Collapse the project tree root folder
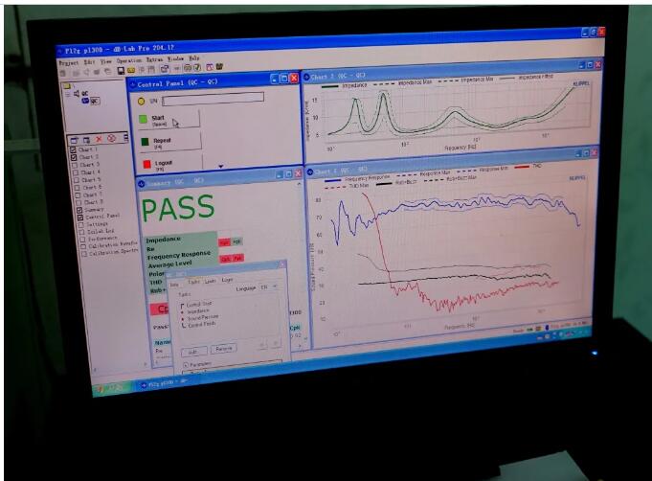The height and width of the screenshot is (481, 652). (x=66, y=86)
